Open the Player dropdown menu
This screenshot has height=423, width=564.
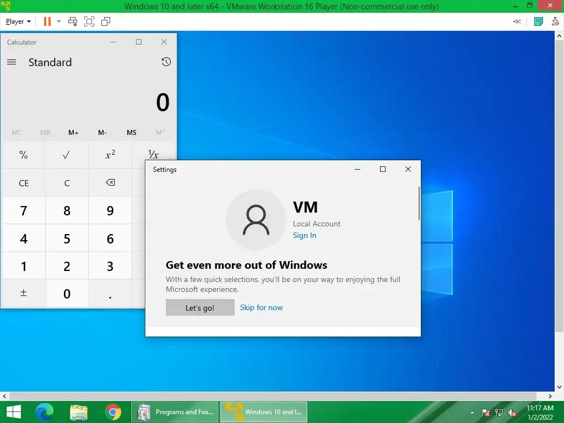click(18, 21)
